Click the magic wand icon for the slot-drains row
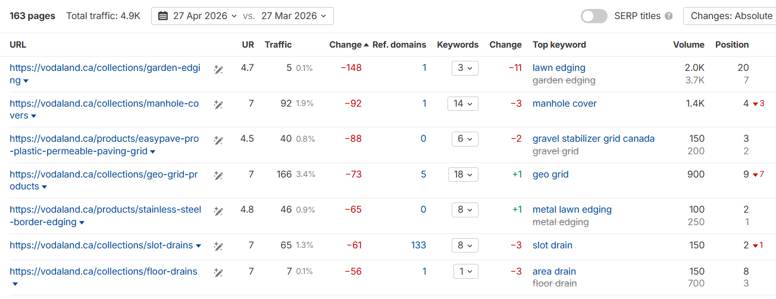This screenshot has height=299, width=776. (218, 246)
